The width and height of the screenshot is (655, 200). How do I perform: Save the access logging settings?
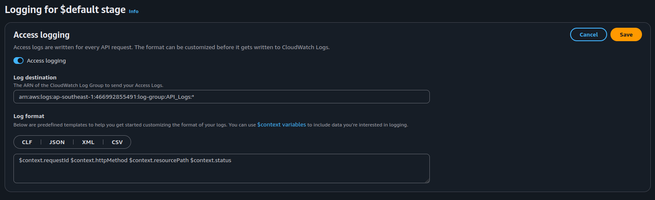click(x=626, y=34)
